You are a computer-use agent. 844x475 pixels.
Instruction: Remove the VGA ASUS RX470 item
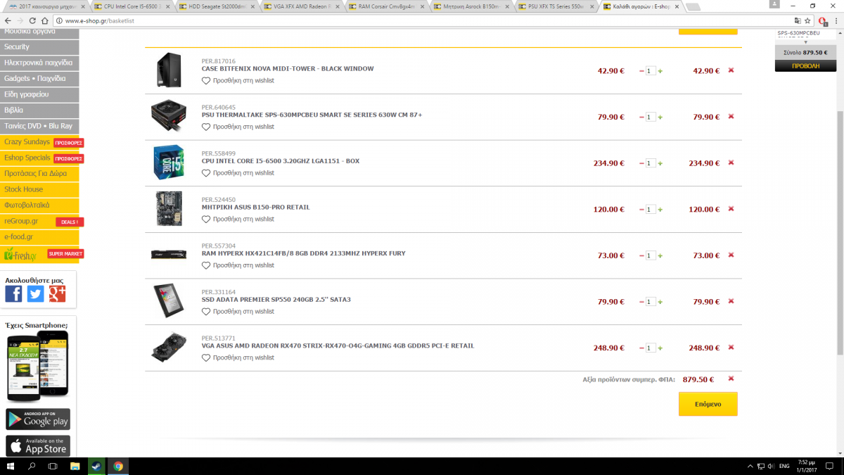point(731,348)
